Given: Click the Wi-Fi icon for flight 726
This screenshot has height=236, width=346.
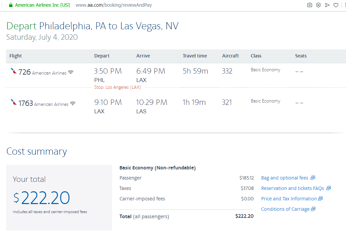Looking at the screenshot, I should 71,72.
